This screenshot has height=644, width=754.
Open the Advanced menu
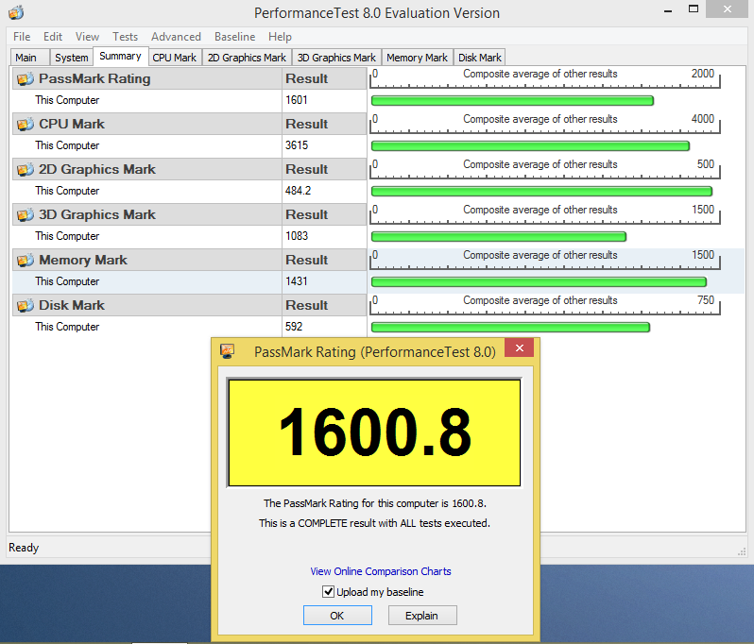point(176,37)
